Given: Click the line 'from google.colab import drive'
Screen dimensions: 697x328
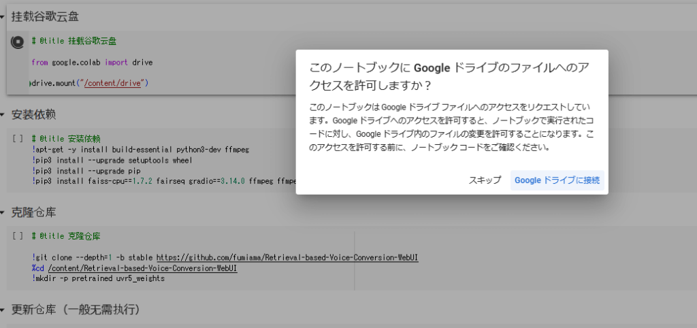Looking at the screenshot, I should 92,63.
